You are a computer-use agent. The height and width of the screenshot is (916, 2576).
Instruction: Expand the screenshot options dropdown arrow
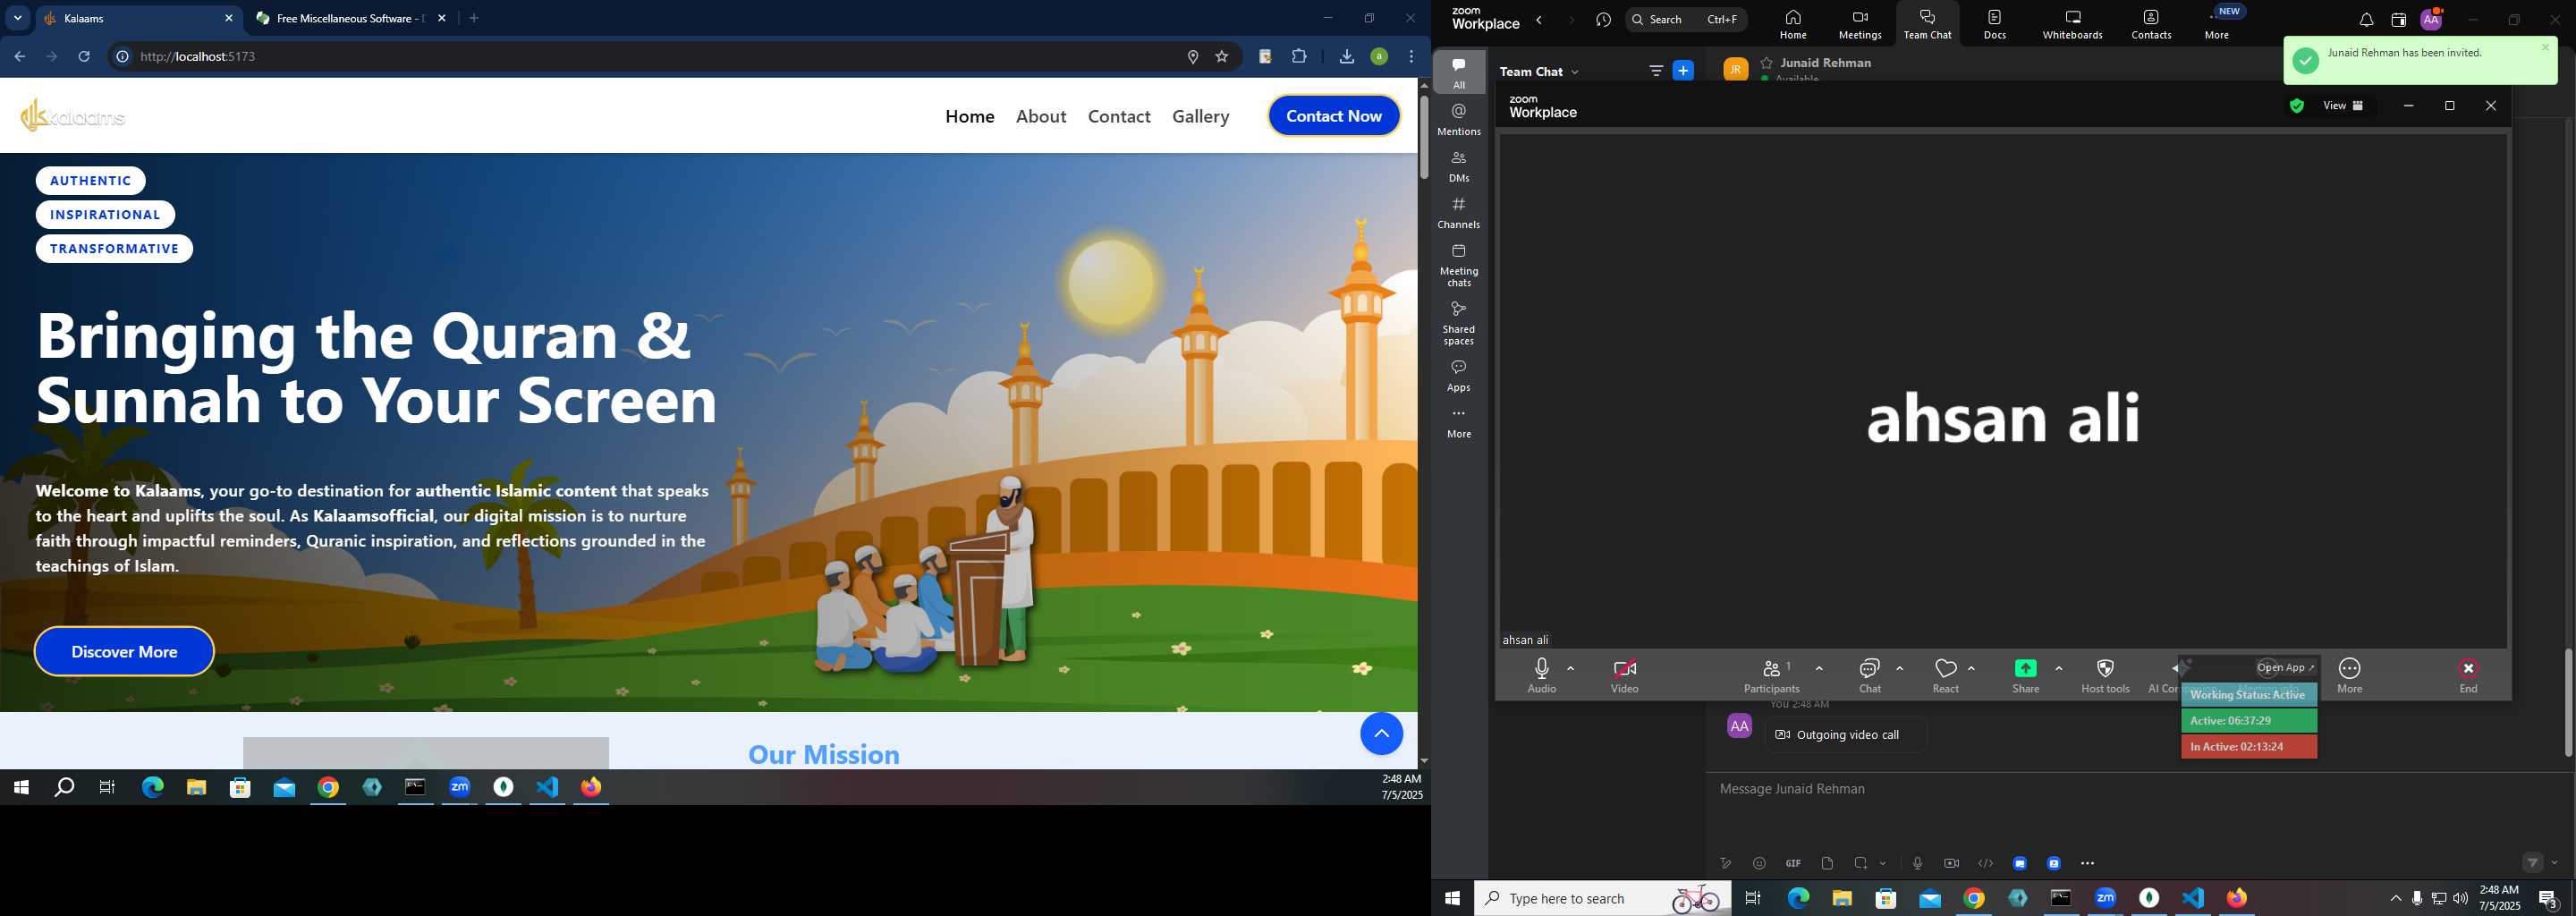(x=1883, y=863)
